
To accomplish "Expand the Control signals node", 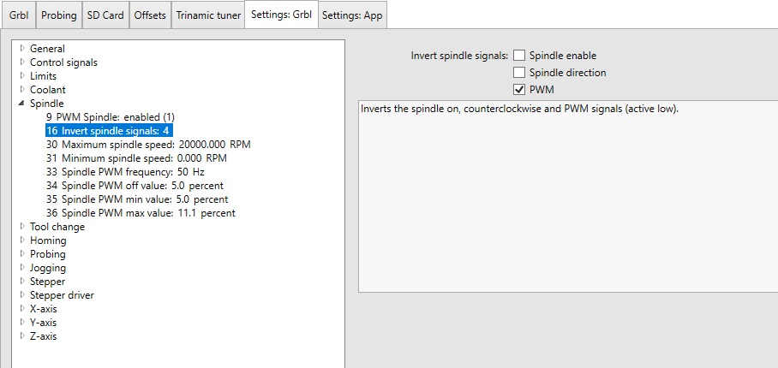I will 21,62.
